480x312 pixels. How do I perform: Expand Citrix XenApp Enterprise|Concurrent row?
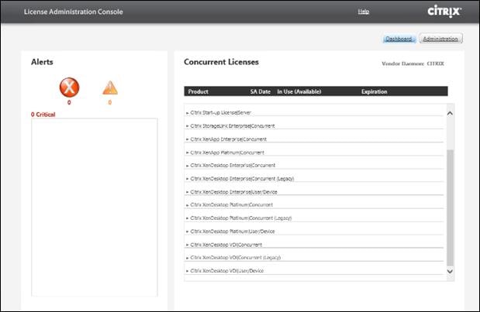click(314, 139)
